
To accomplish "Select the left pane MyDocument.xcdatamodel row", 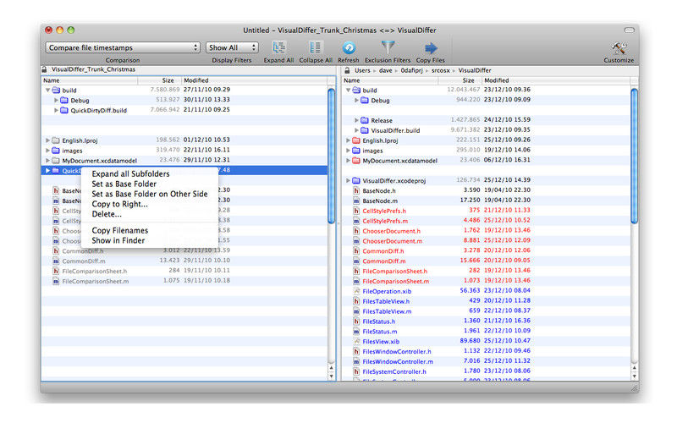I will click(x=184, y=161).
